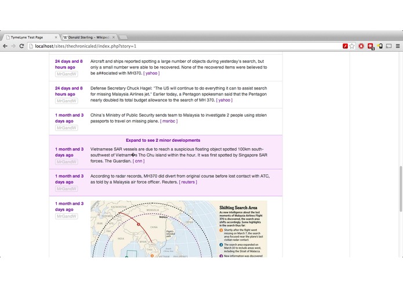Switch to the TymeLyne Test Page tab
The height and width of the screenshot is (287, 403).
click(x=31, y=37)
